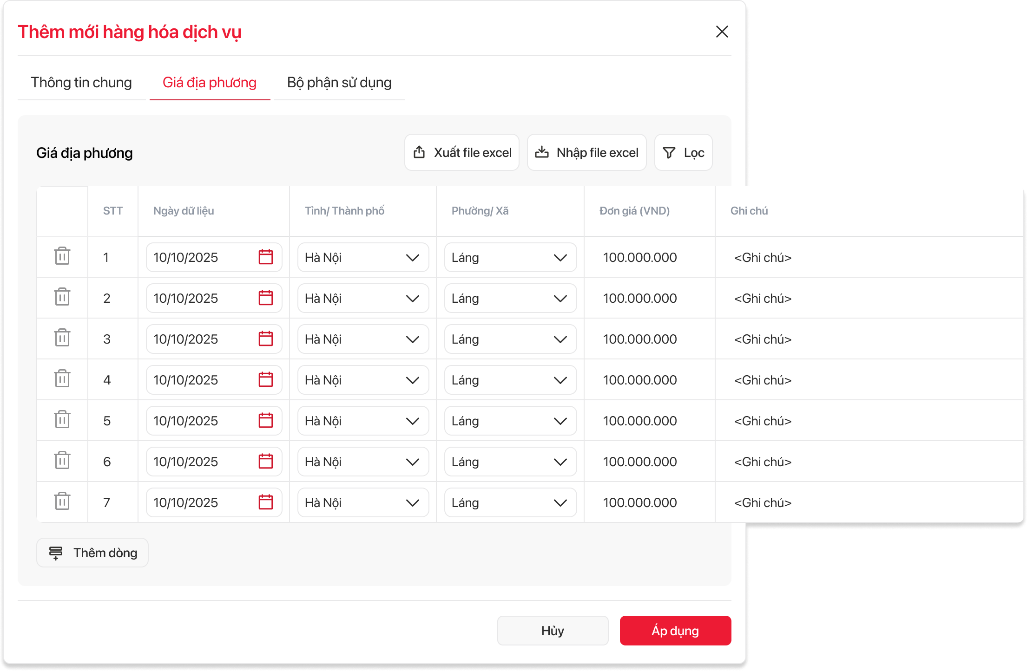Click Nhập file excel import button
This screenshot has width=1027, height=671.
[x=586, y=153]
